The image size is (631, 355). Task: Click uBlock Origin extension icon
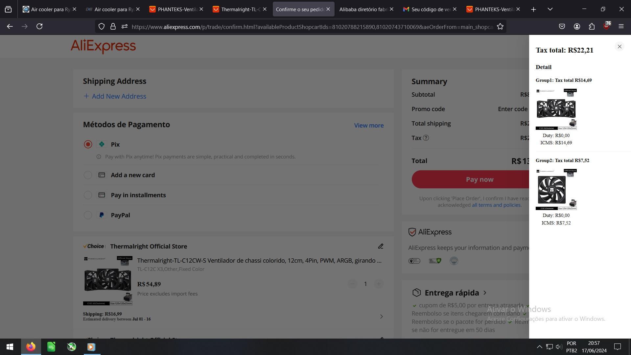coord(606,26)
